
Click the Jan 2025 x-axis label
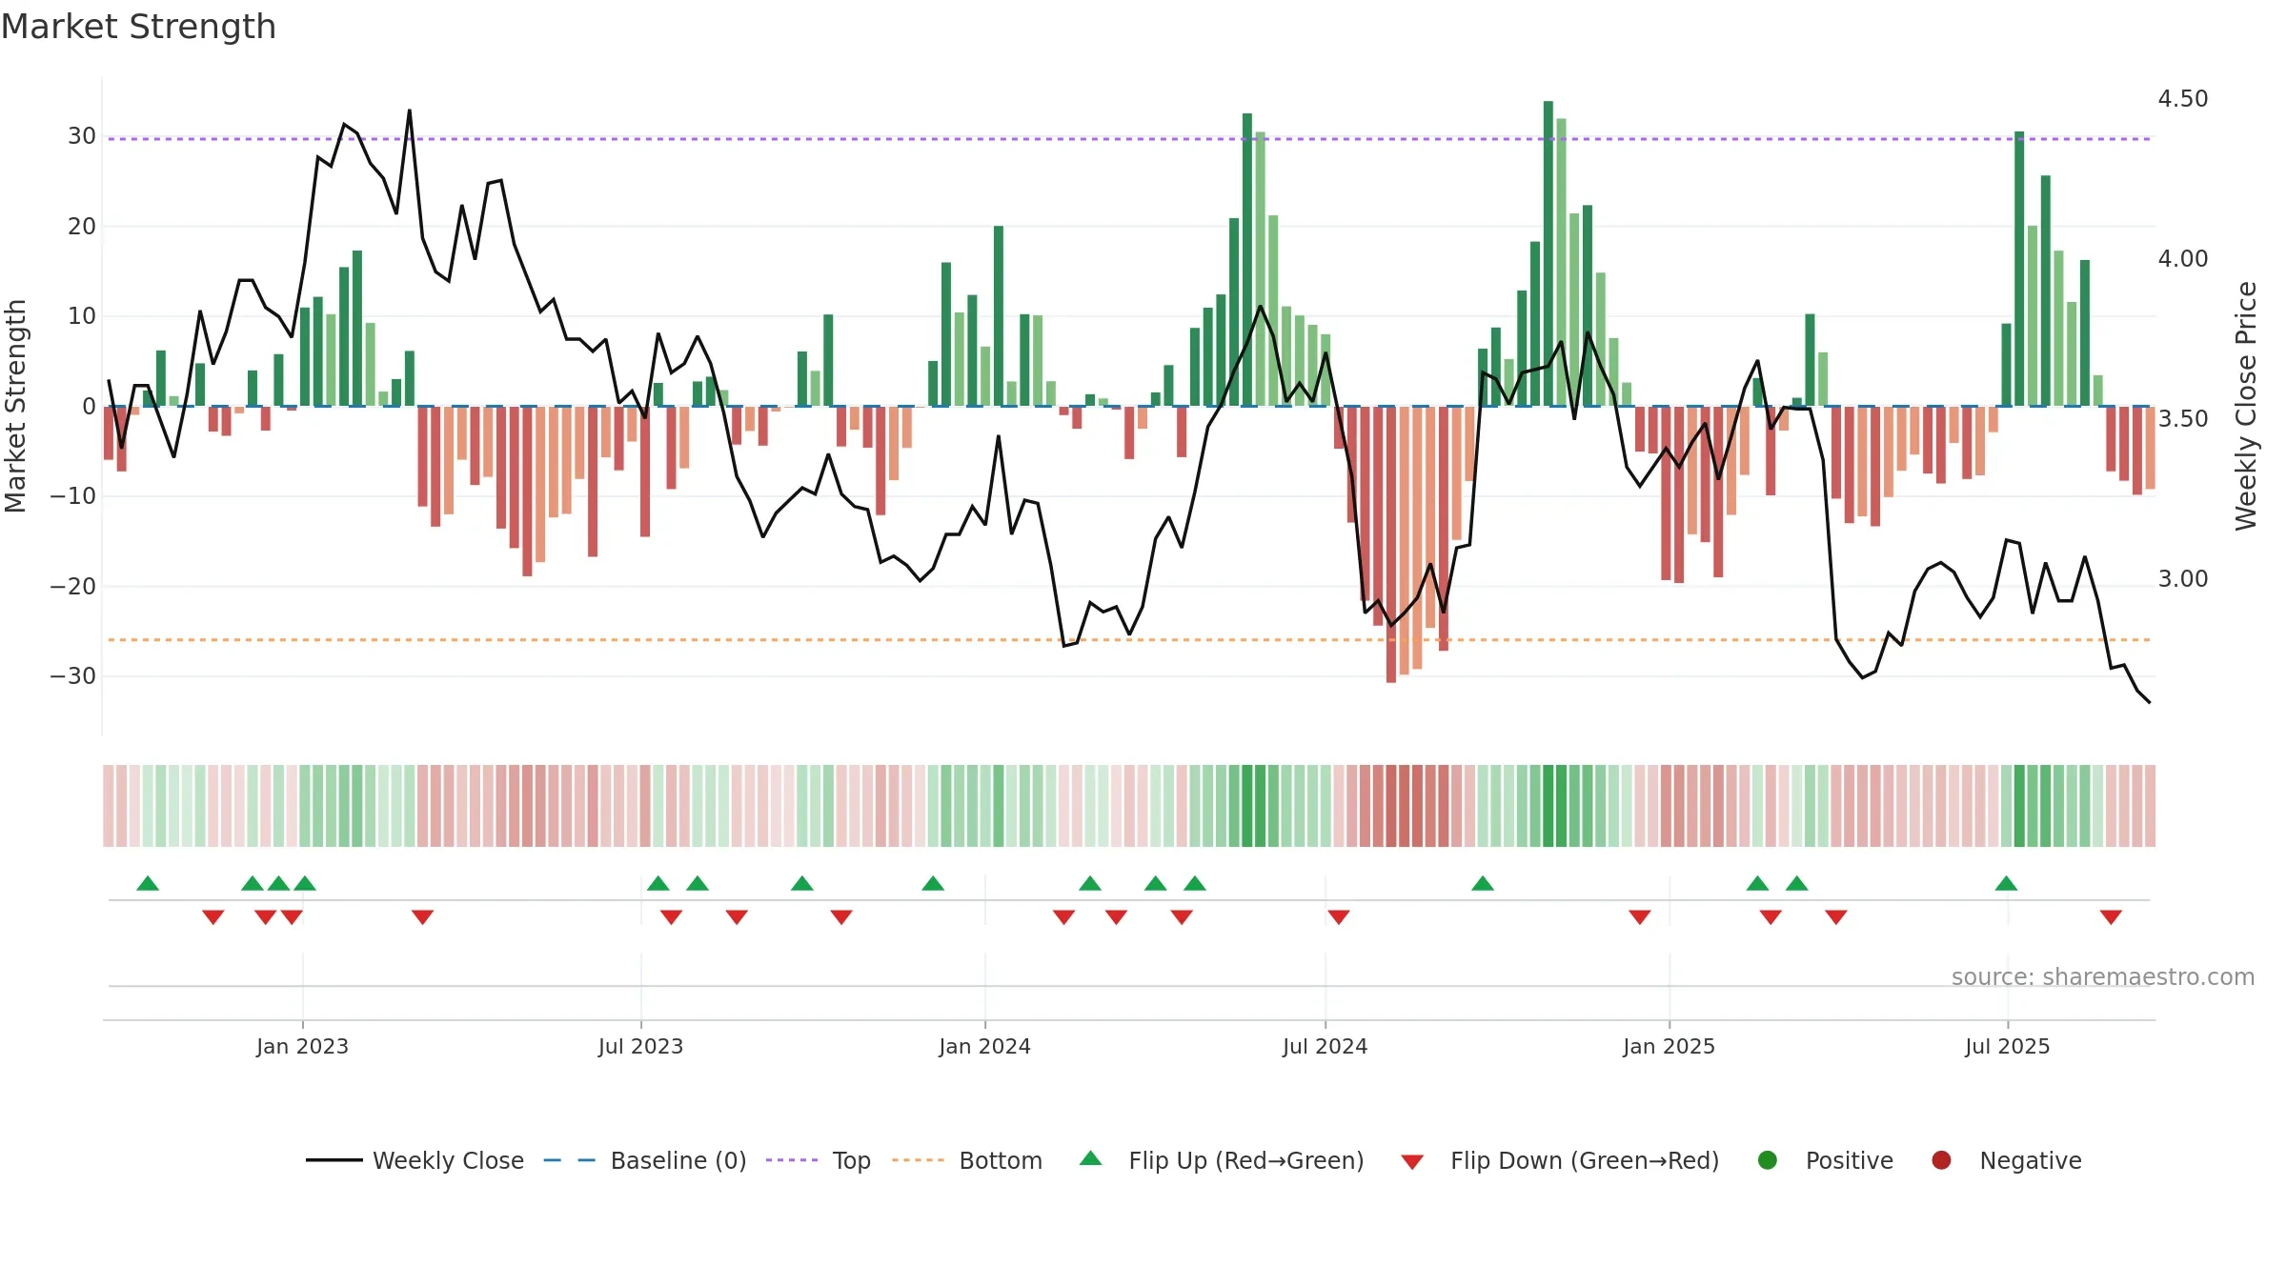[1669, 1046]
